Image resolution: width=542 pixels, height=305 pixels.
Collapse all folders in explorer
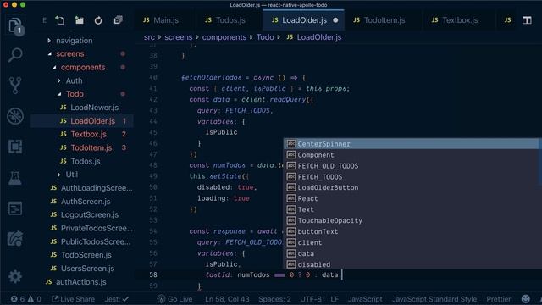[118, 20]
